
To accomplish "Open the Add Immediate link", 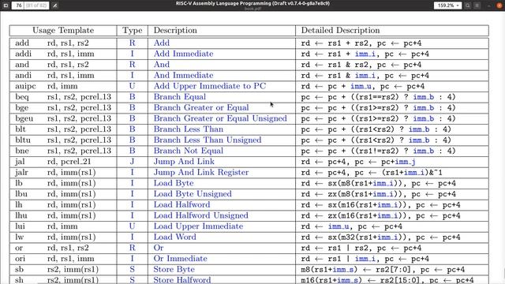I will coord(183,54).
